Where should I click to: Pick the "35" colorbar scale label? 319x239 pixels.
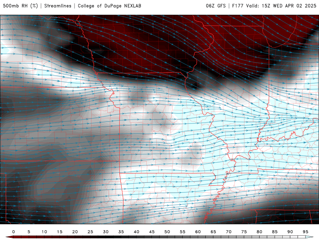tap(121, 232)
